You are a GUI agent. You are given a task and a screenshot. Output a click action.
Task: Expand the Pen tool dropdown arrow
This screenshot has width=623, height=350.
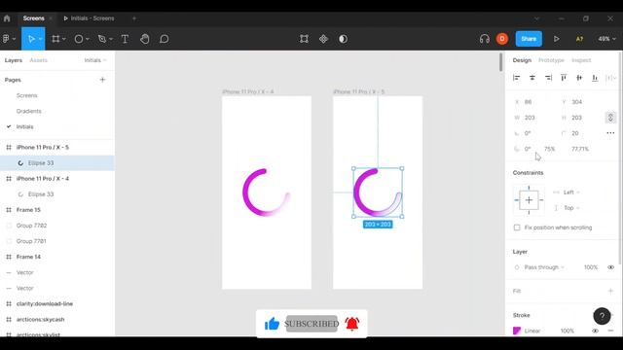(111, 39)
